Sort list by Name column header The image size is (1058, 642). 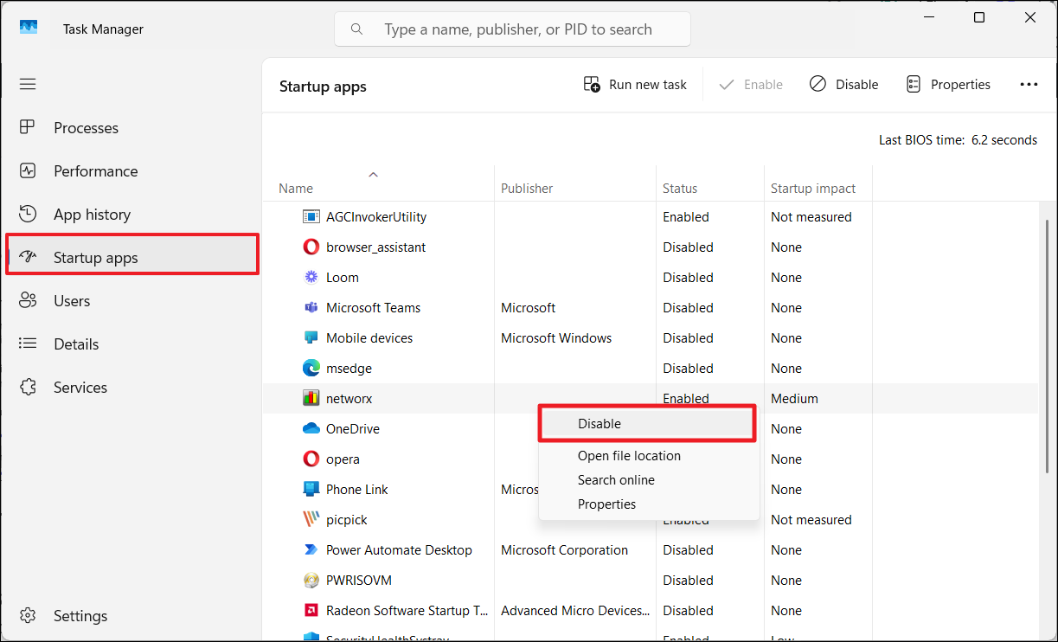[x=296, y=189]
